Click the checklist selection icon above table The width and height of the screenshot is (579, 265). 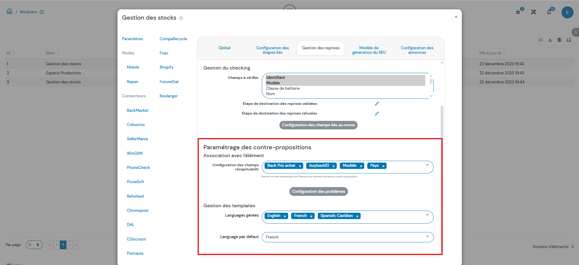541,40
